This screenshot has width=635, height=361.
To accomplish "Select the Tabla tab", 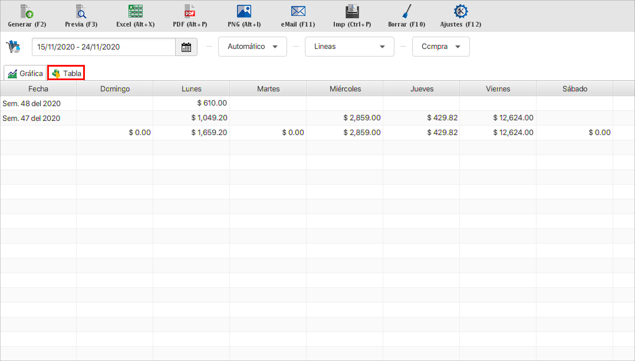I will pyautogui.click(x=66, y=74).
